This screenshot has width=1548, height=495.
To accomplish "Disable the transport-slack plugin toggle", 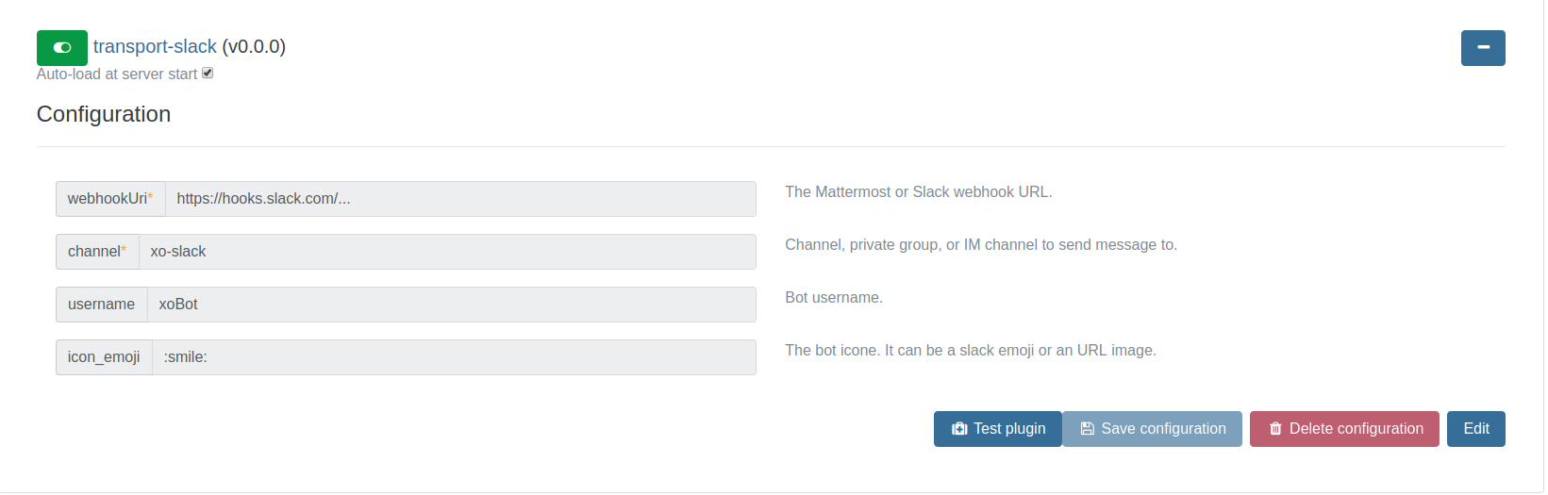I will pyautogui.click(x=62, y=47).
